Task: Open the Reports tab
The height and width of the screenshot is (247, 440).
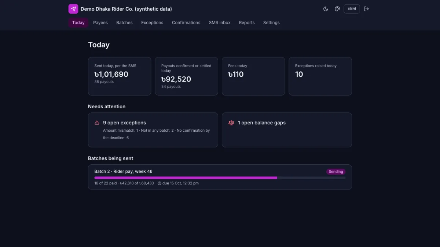Action: [x=247, y=23]
